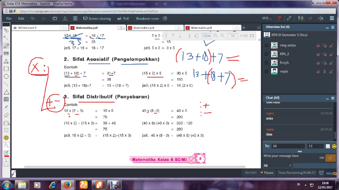Toggle nayla's microphone permission

pyautogui.click(x=324, y=72)
